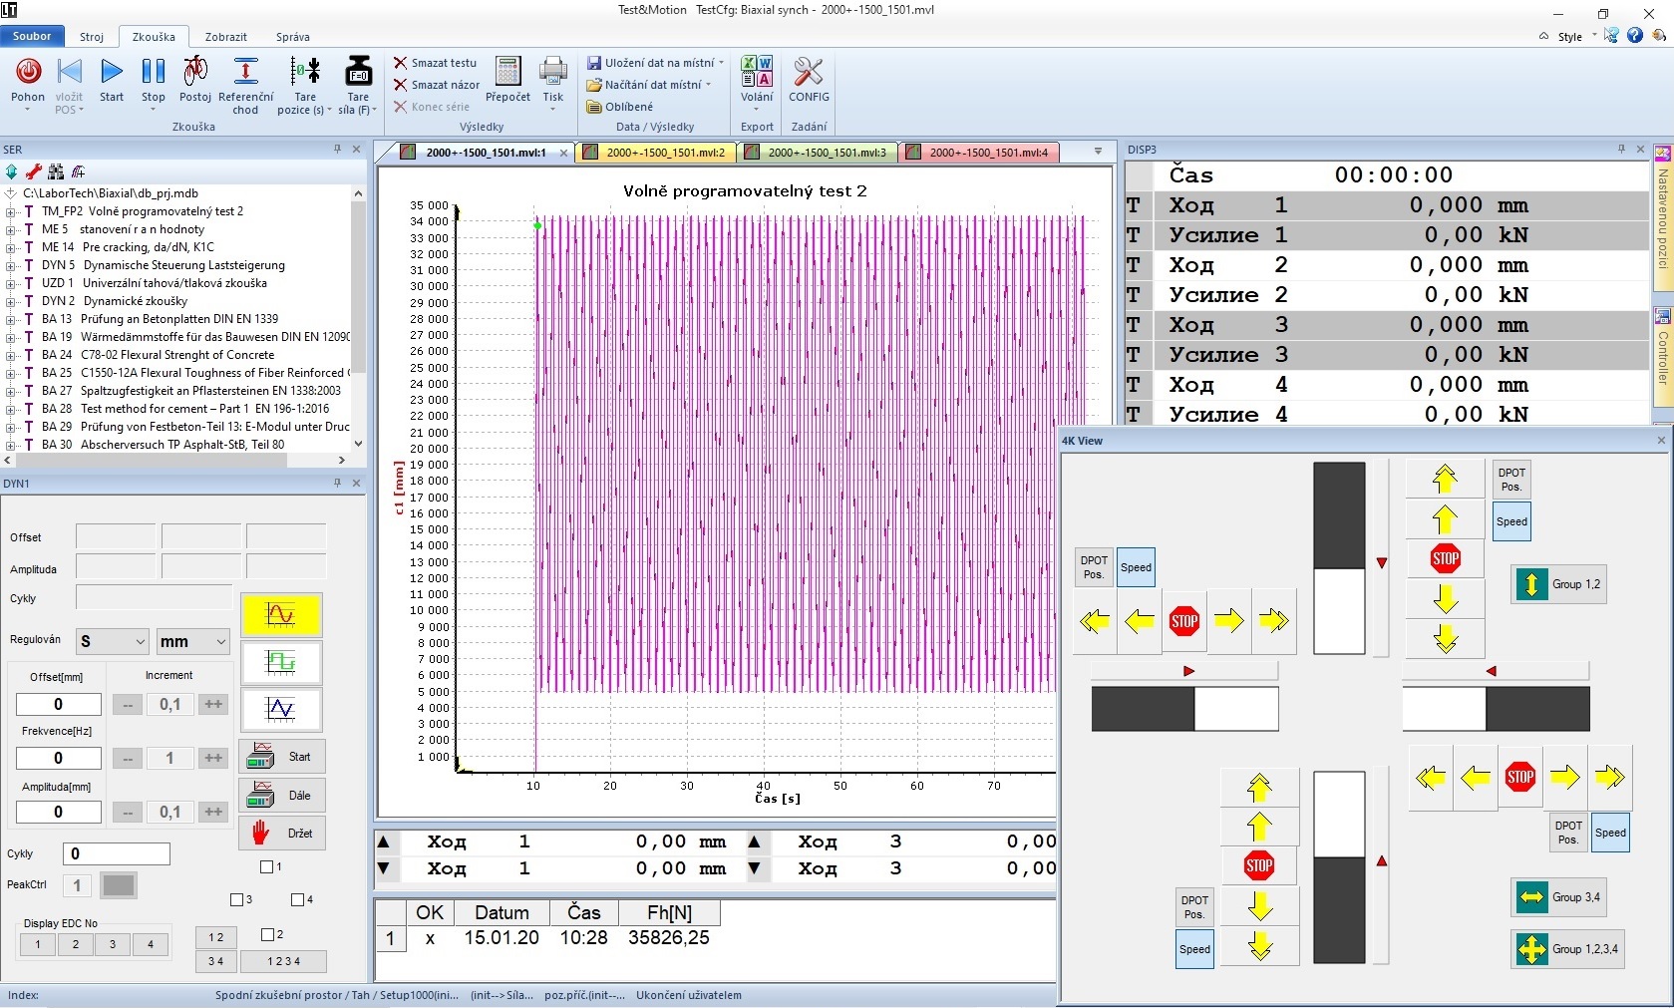Click Display EDC No button 3
1674x1008 pixels.
(x=113, y=944)
